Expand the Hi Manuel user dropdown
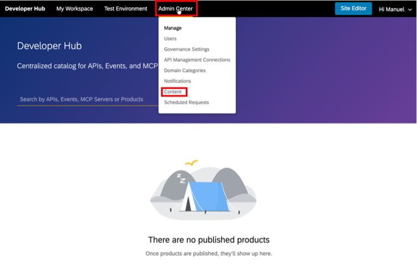The image size is (417, 268). click(x=395, y=10)
